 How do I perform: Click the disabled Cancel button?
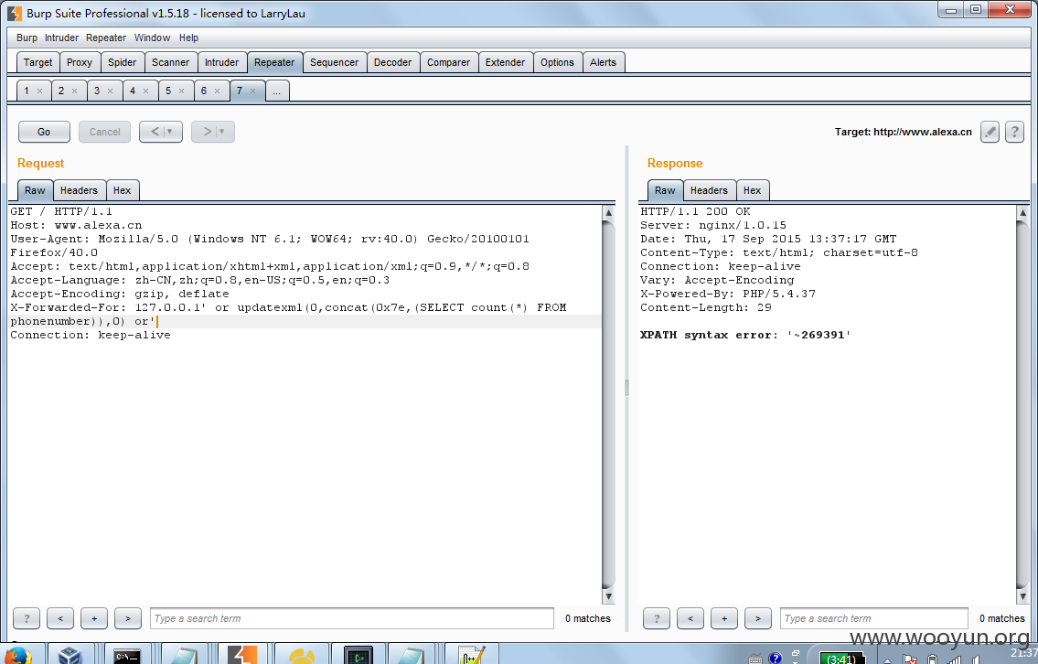pos(104,132)
